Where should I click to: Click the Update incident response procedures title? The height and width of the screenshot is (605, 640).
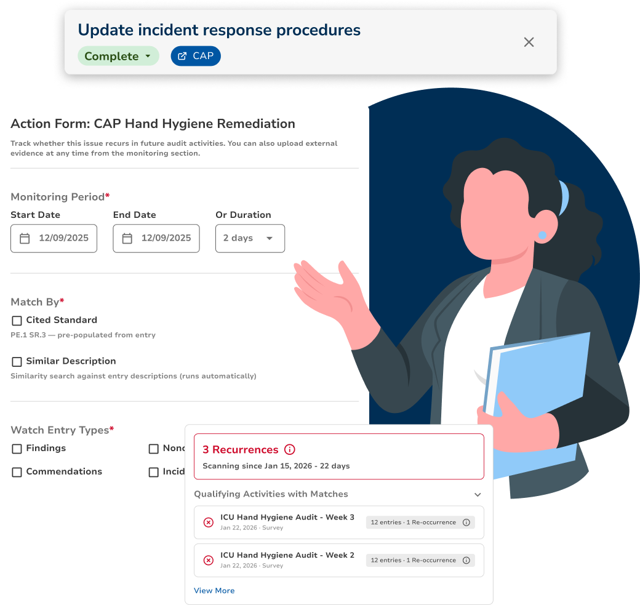pos(219,31)
